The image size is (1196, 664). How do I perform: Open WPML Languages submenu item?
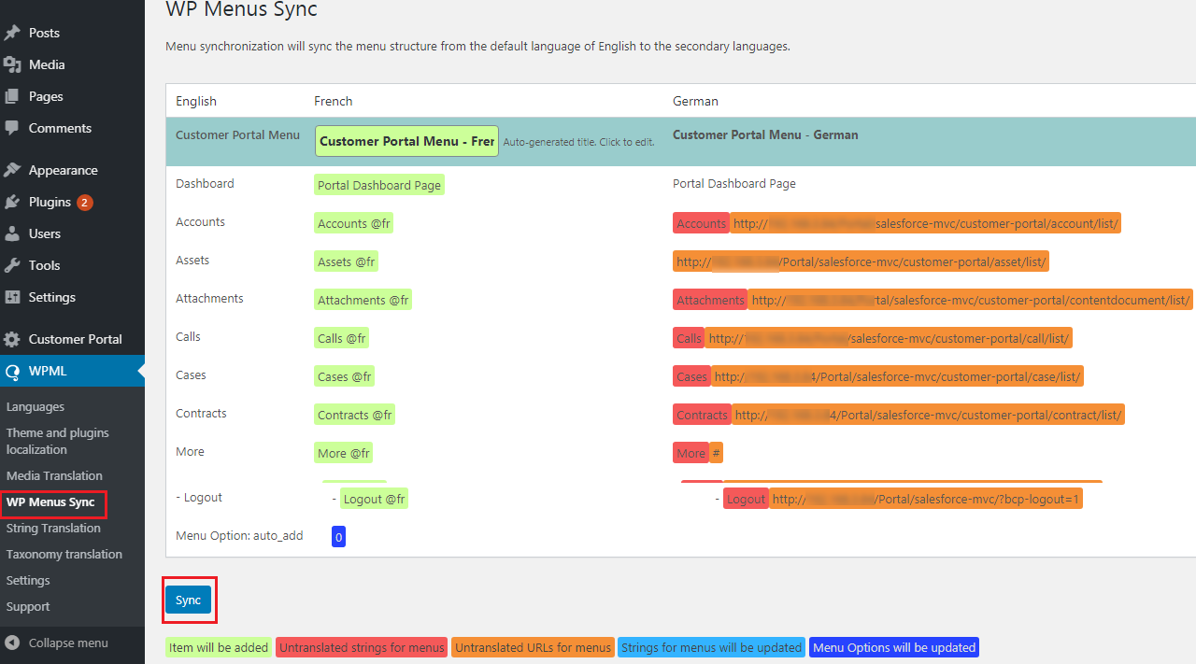36,407
